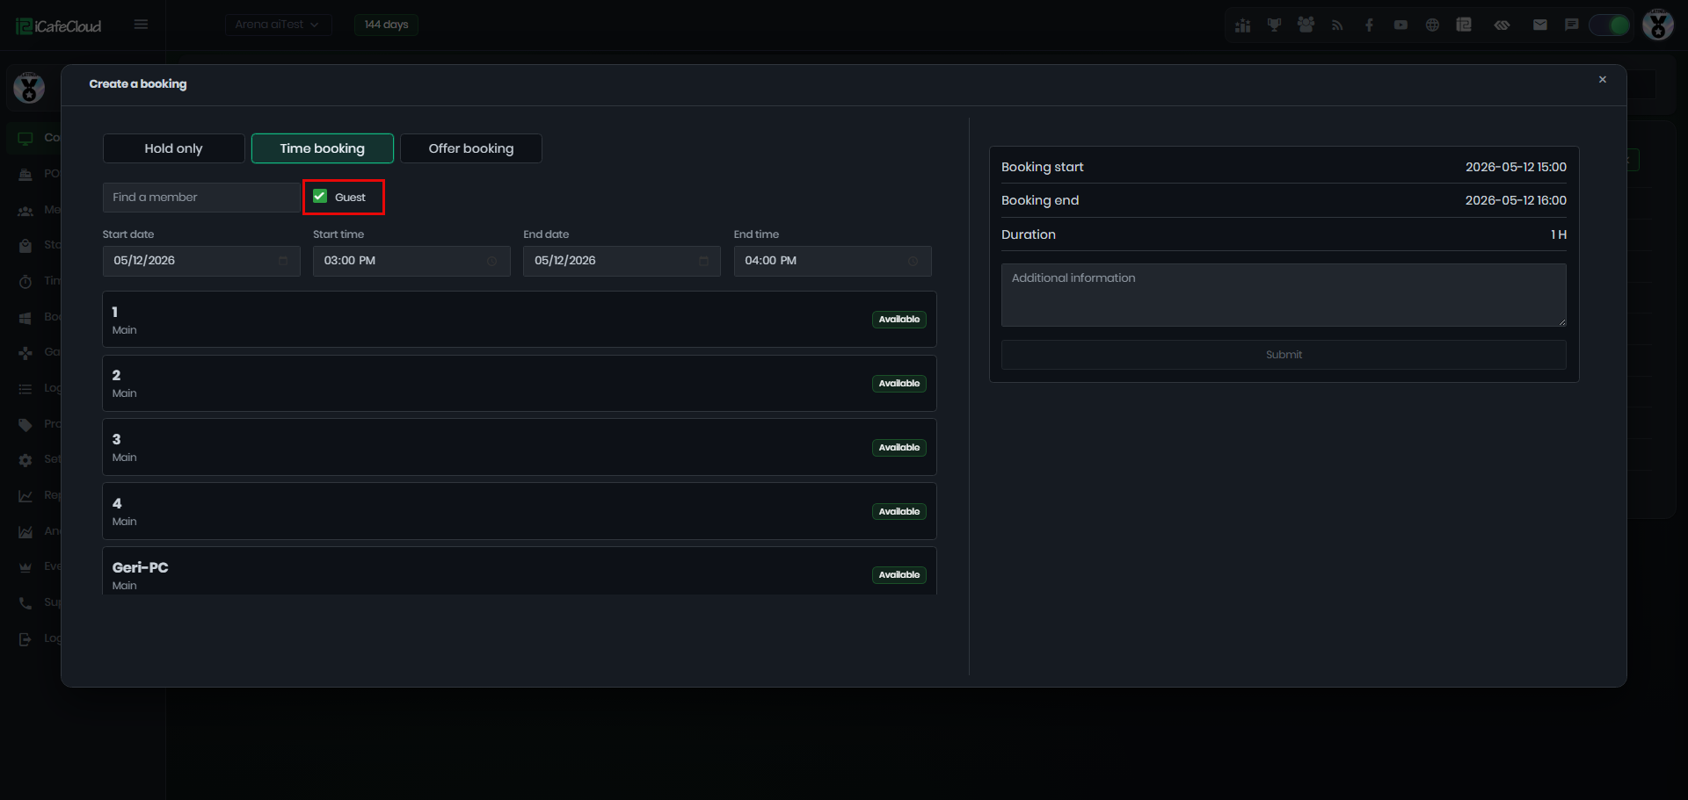
Task: Click clock icon in Start time field
Action: click(x=492, y=261)
